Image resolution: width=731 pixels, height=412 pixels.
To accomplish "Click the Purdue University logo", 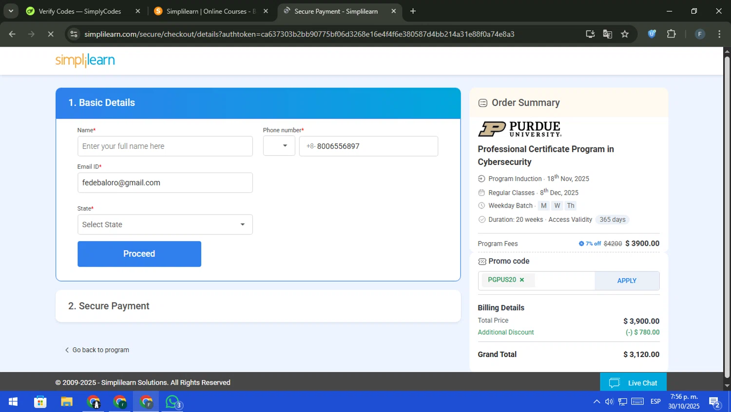I will (520, 129).
